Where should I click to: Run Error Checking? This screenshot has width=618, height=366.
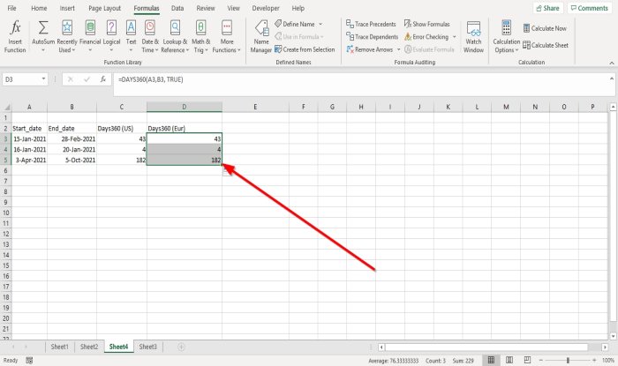click(x=426, y=37)
